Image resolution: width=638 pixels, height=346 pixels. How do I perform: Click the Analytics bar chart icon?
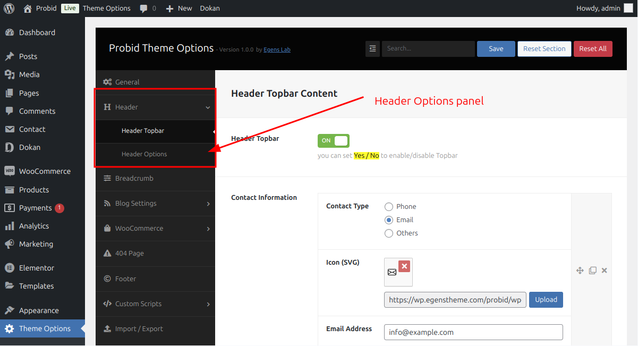pos(10,226)
